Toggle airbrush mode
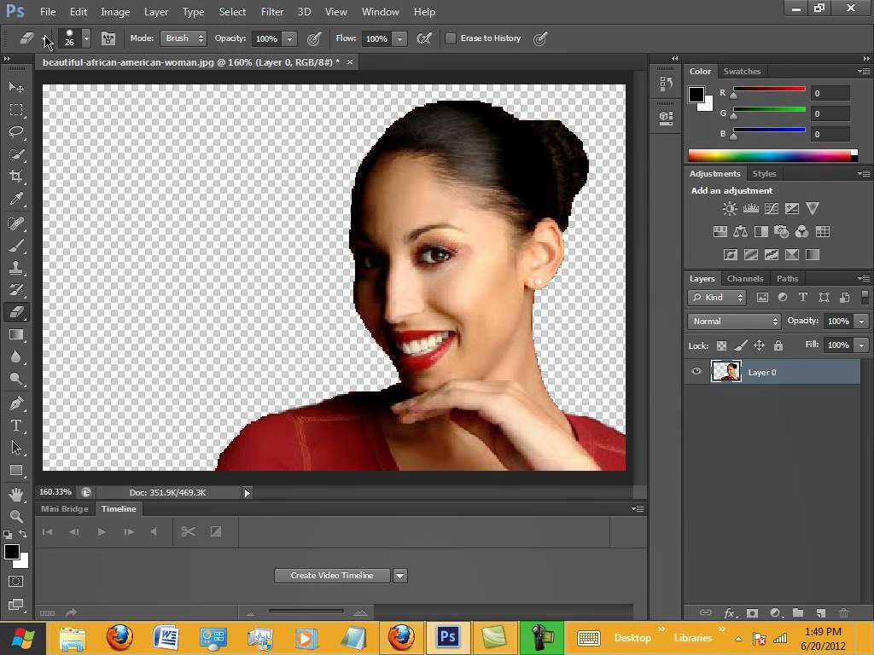 [x=424, y=38]
